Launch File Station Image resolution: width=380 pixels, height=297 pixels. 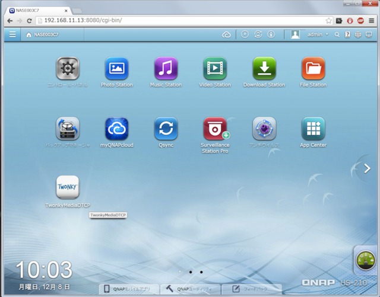[x=313, y=69]
